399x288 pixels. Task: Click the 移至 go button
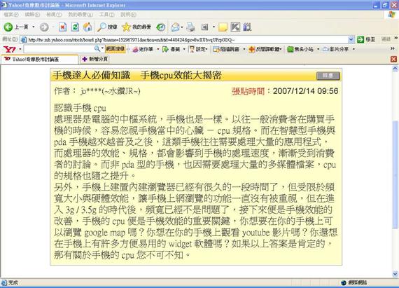[x=366, y=39]
